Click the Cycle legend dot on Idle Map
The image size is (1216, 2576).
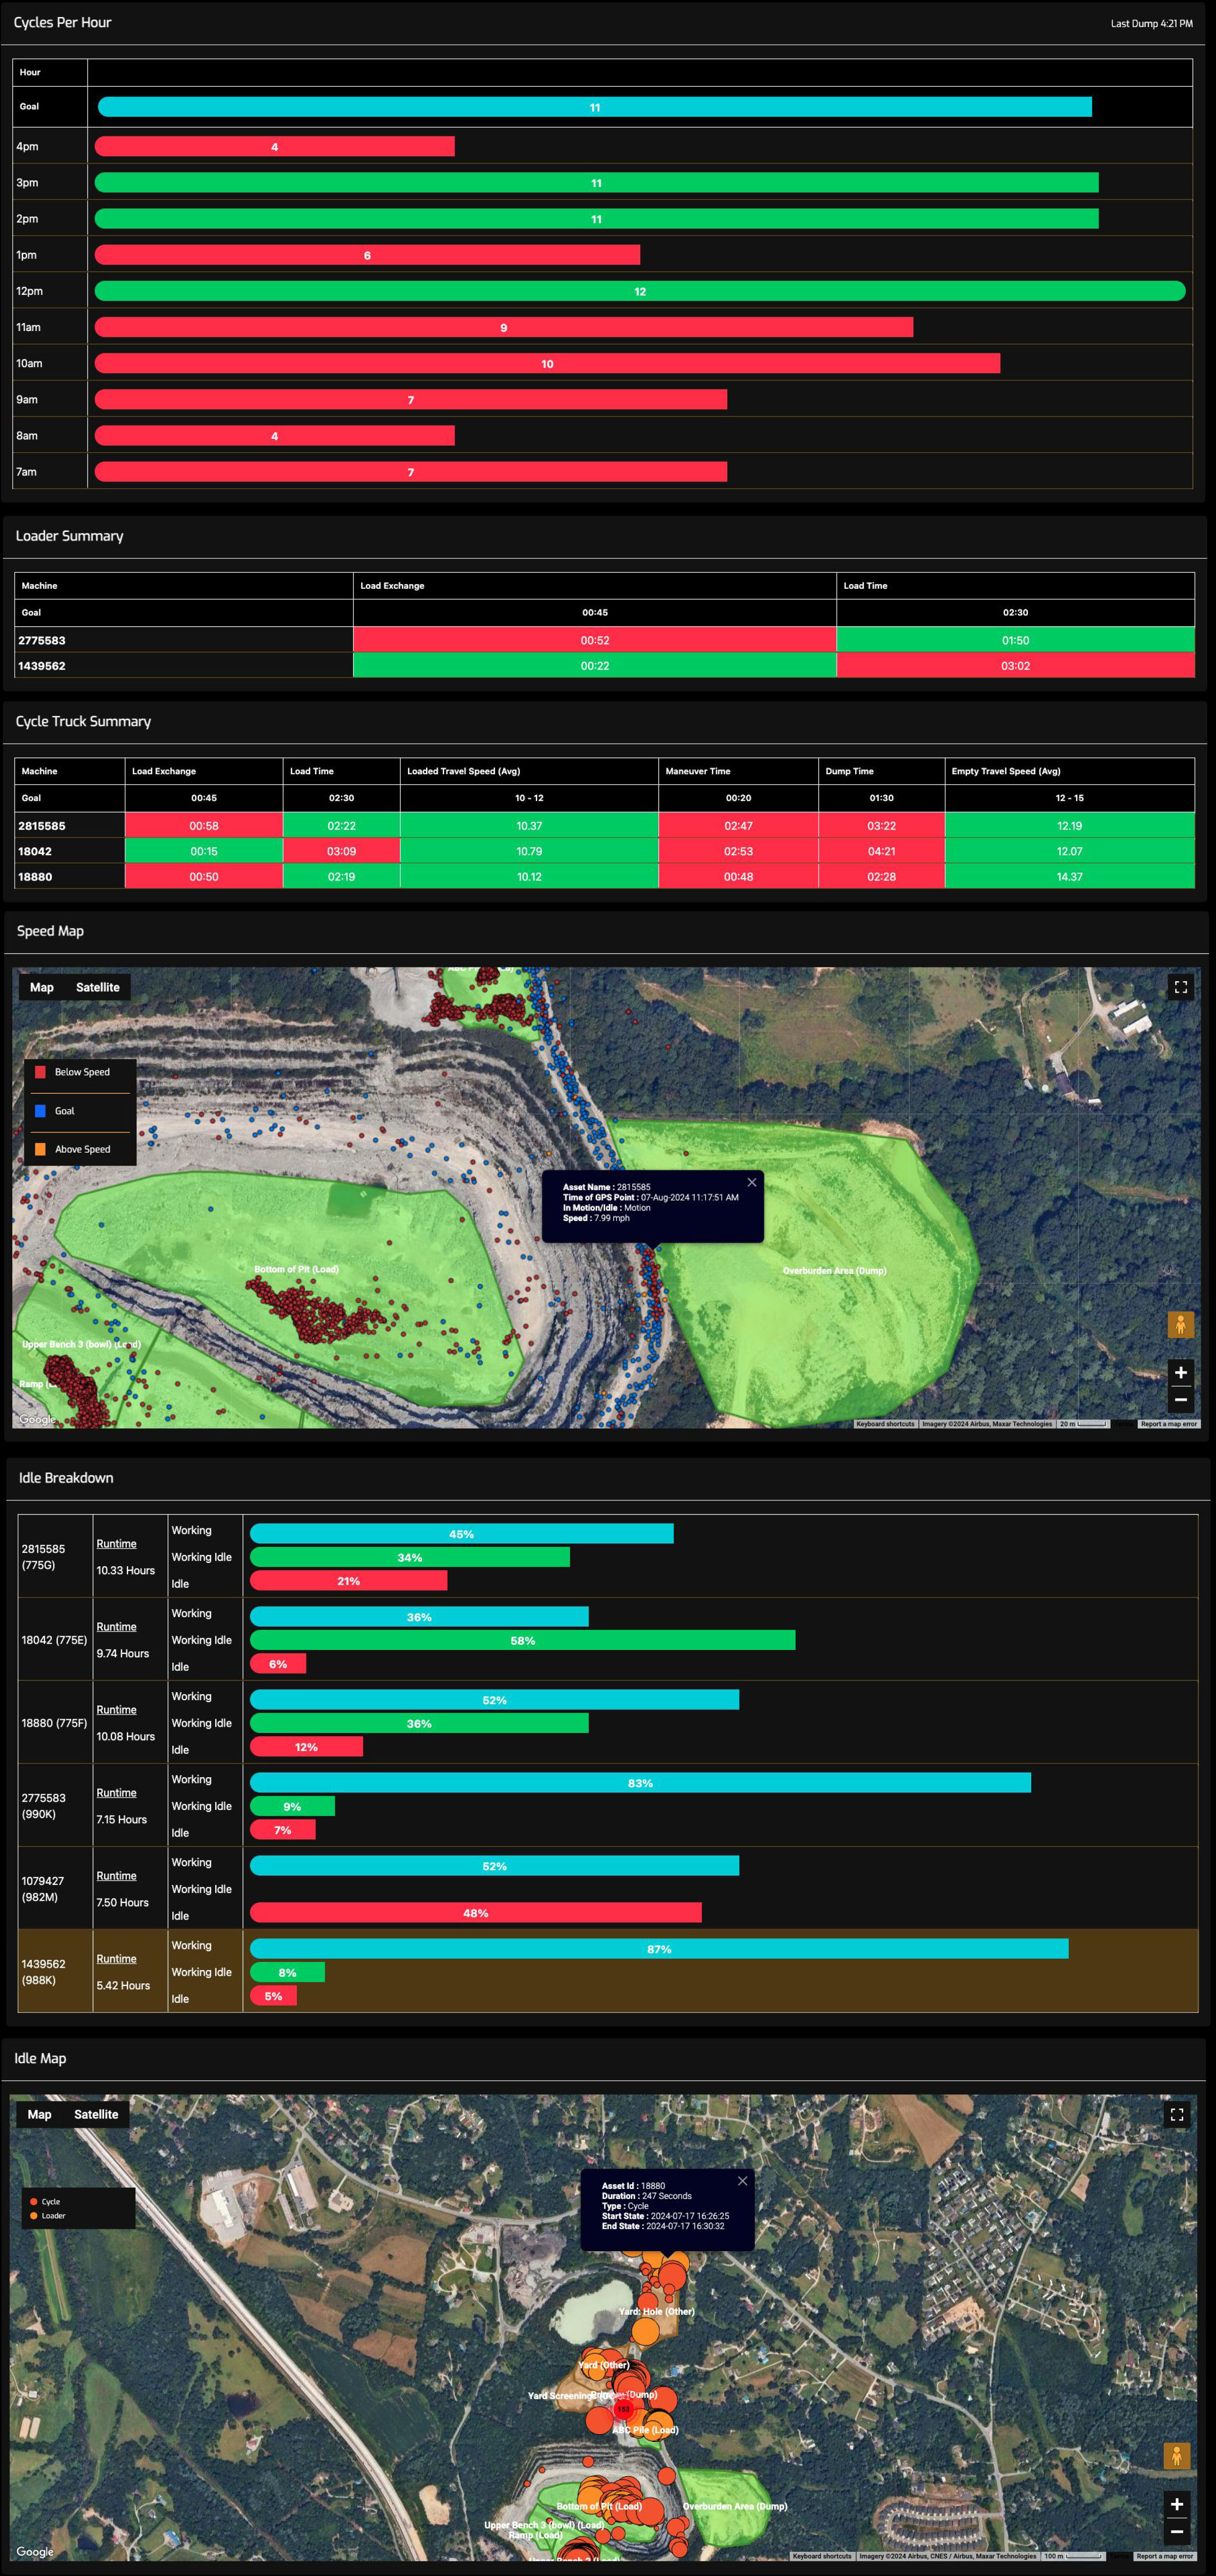pyautogui.click(x=34, y=2202)
